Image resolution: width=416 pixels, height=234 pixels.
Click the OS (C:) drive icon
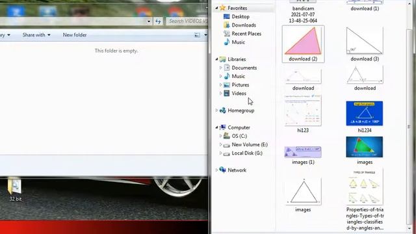pyautogui.click(x=227, y=136)
